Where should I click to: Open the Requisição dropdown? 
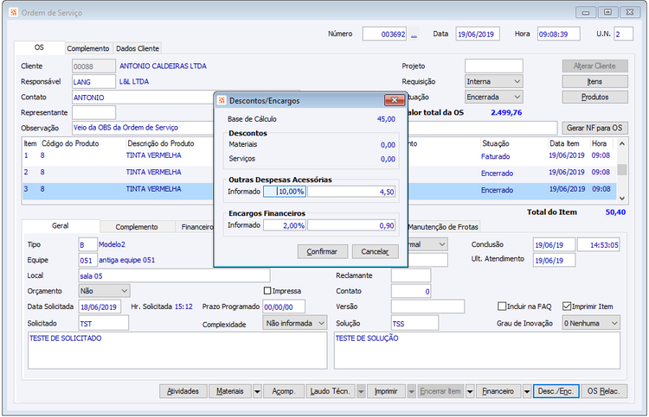[517, 81]
